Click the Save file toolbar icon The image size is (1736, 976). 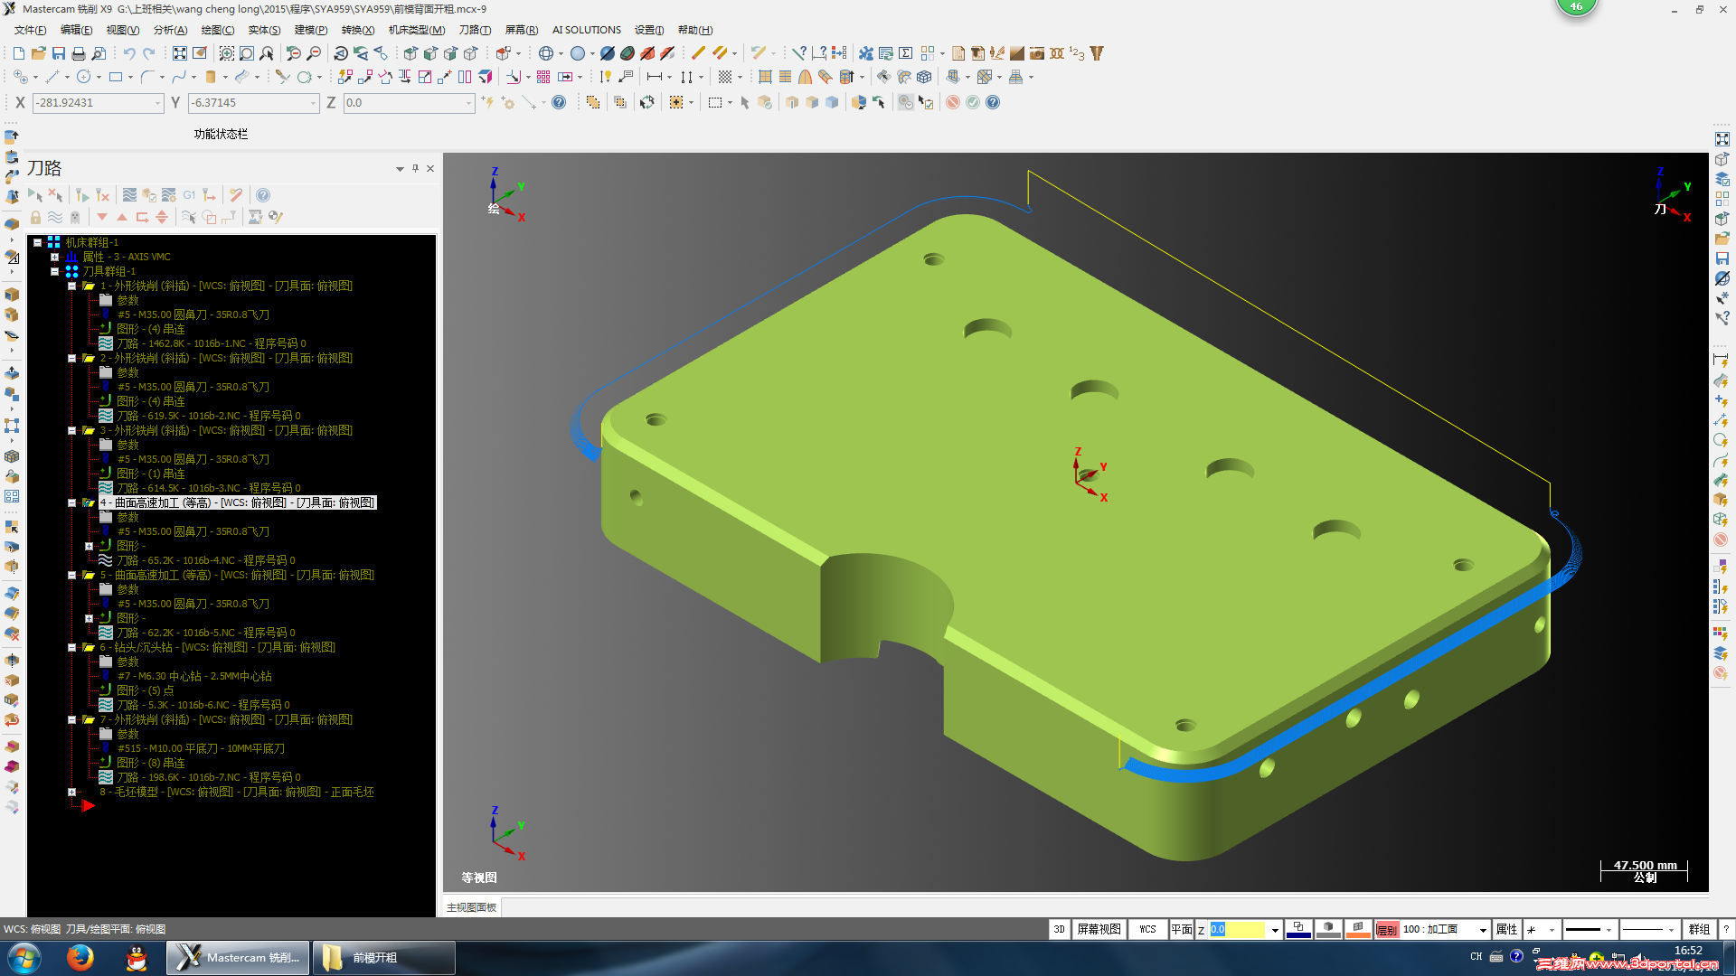59,53
